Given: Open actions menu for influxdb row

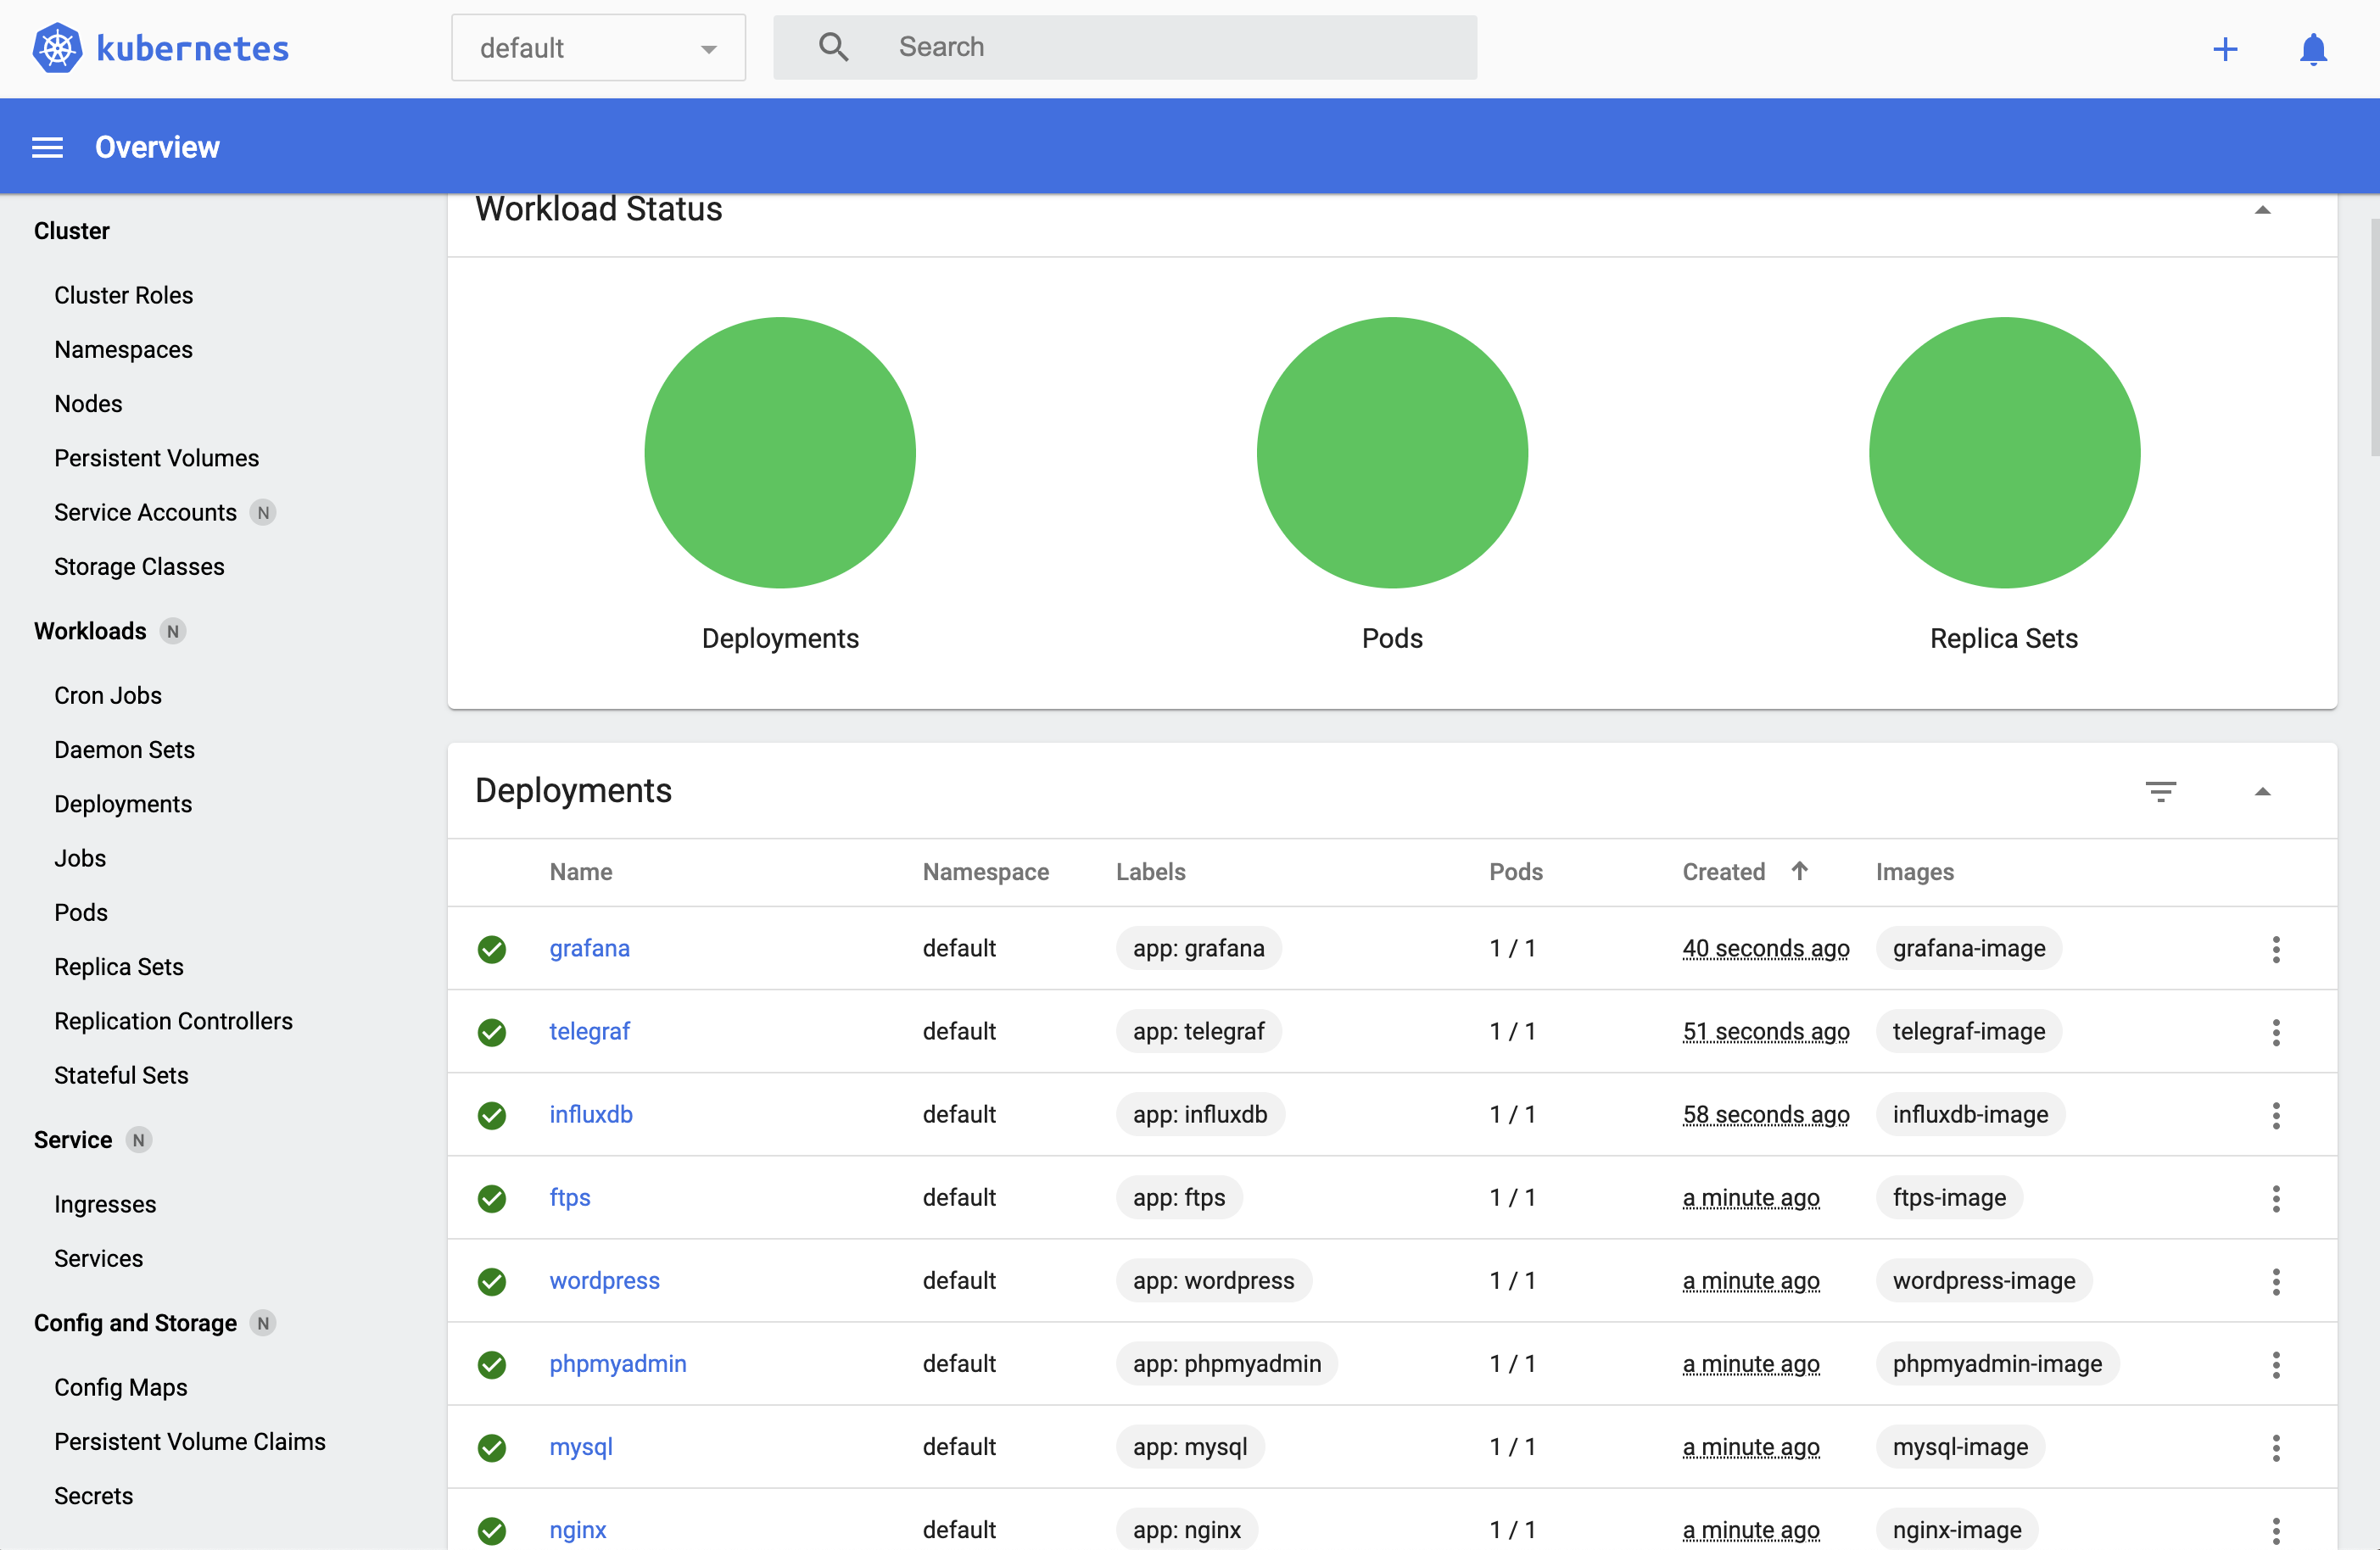Looking at the screenshot, I should tap(2276, 1115).
